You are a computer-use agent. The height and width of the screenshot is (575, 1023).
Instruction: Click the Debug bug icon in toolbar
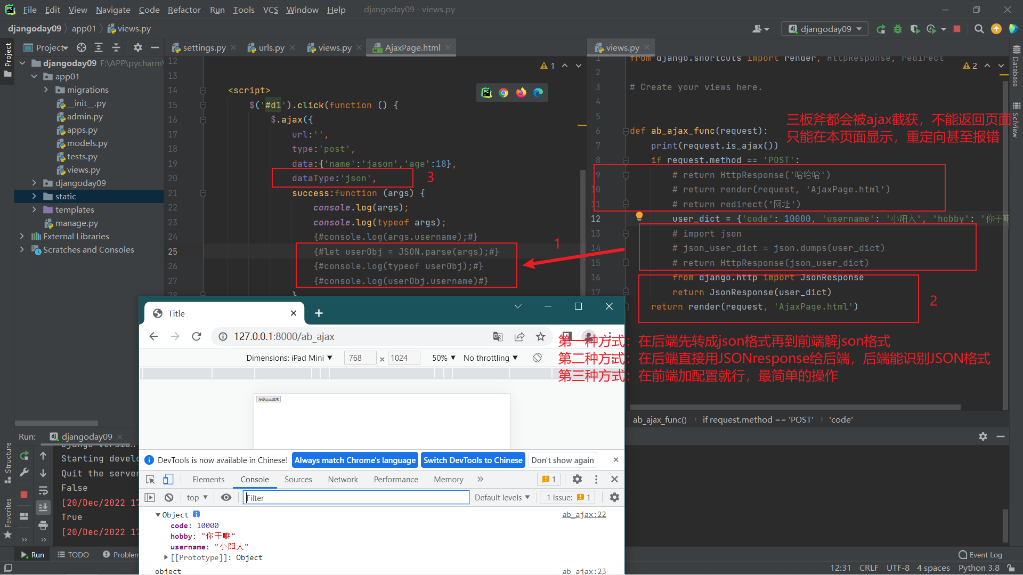click(898, 29)
